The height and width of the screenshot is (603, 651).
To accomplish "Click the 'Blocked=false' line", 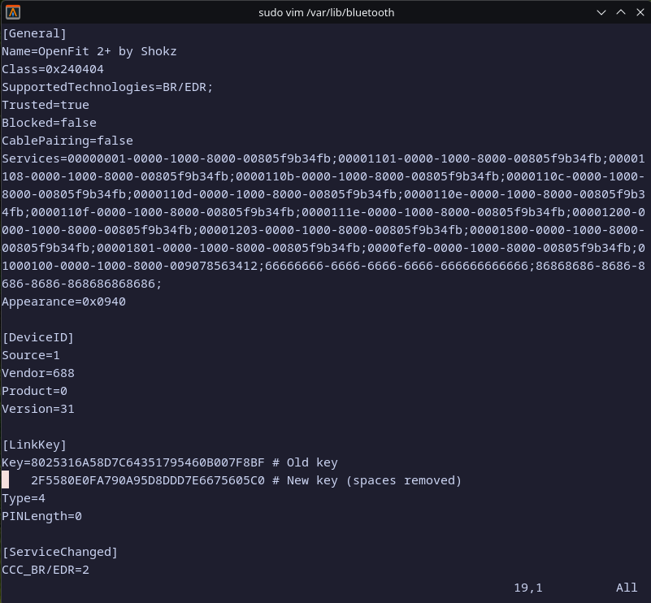I will (x=50, y=123).
